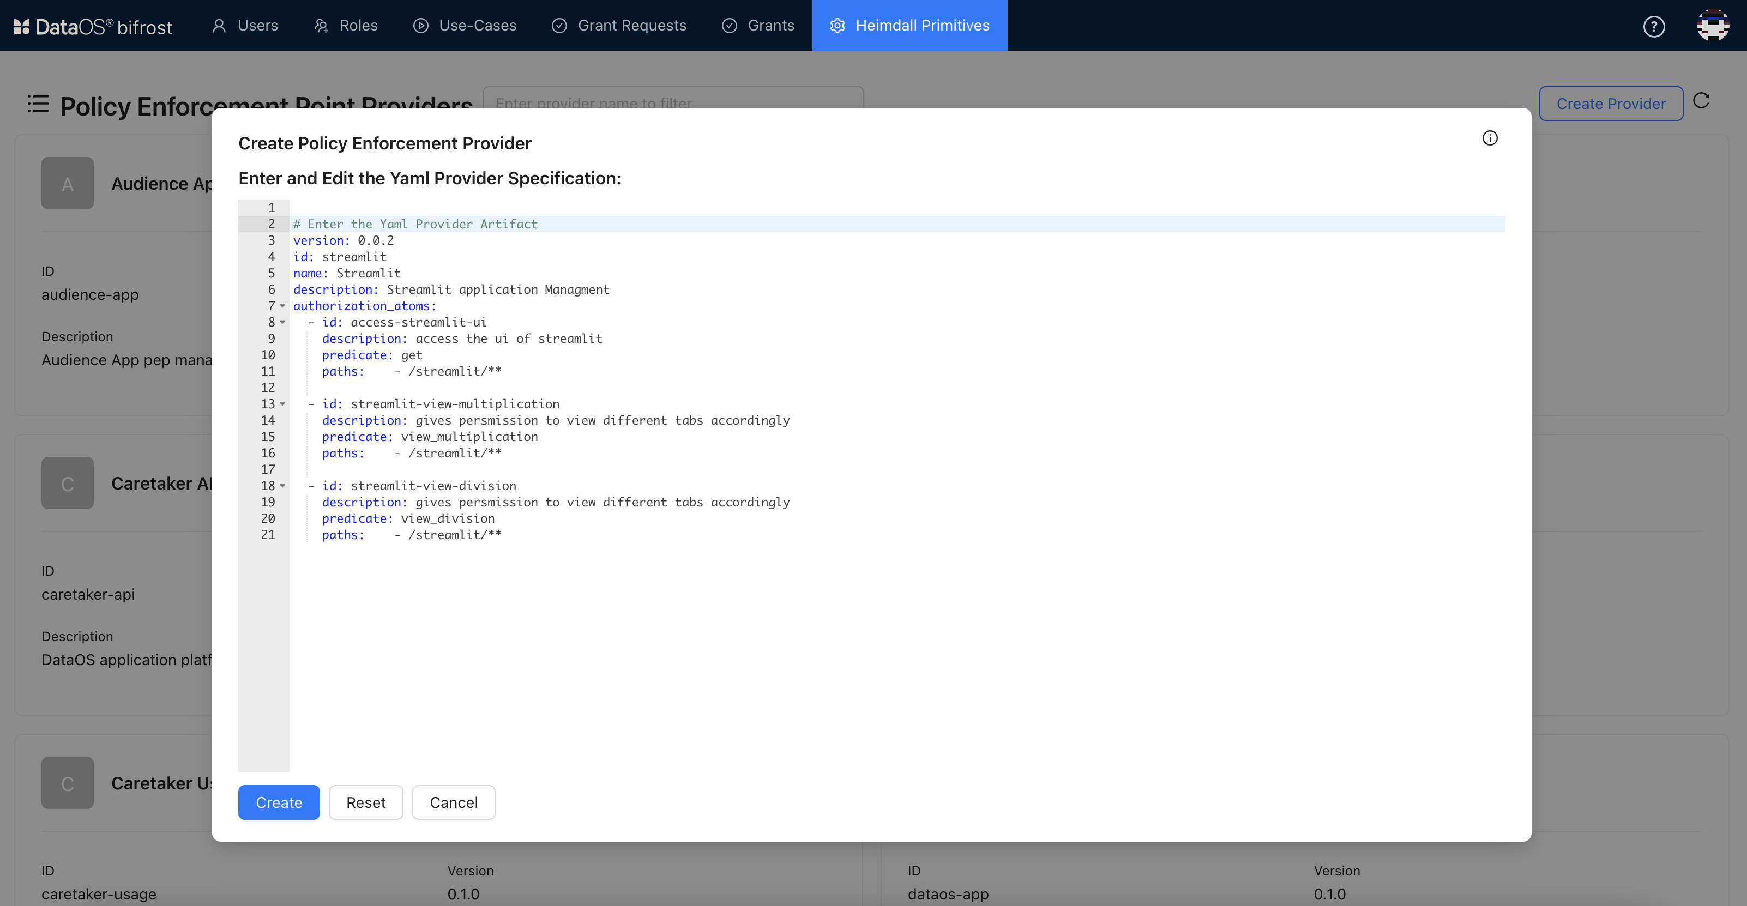Viewport: 1747px width, 906px height.
Task: Click 'caretaker-api' ID text
Action: coord(87,594)
